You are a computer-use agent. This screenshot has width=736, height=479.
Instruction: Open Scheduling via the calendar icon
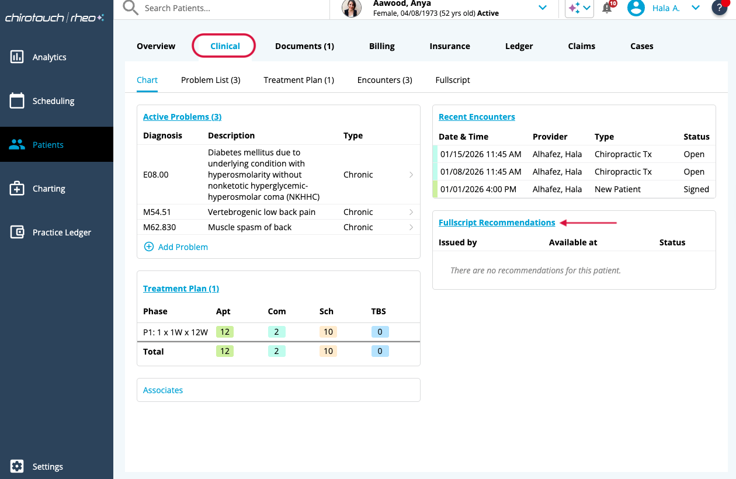[x=17, y=101]
